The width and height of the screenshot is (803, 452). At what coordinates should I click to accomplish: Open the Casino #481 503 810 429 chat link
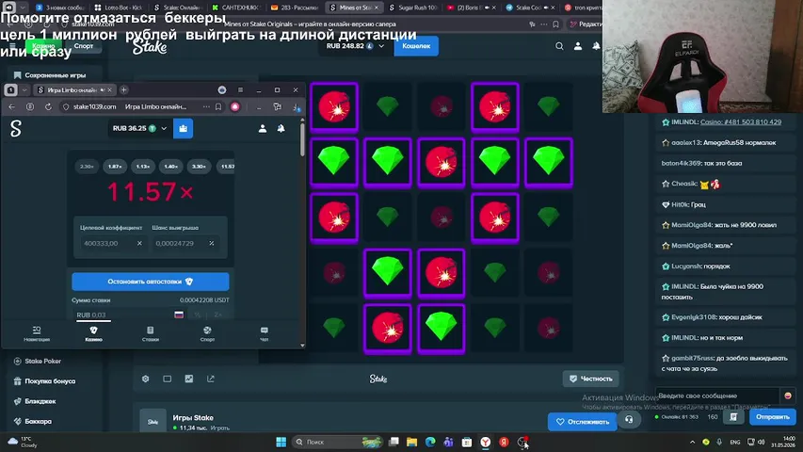(741, 122)
